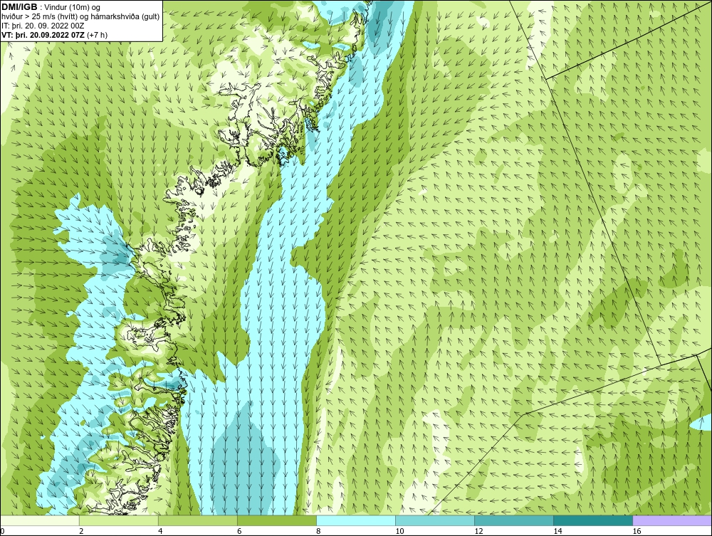Click the 2–4 m/s light green legend band
Viewport: 712px width, 536px height.
pyautogui.click(x=119, y=520)
